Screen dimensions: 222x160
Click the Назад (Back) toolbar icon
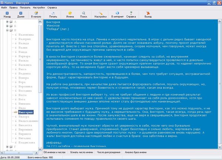click(x=7, y=14)
